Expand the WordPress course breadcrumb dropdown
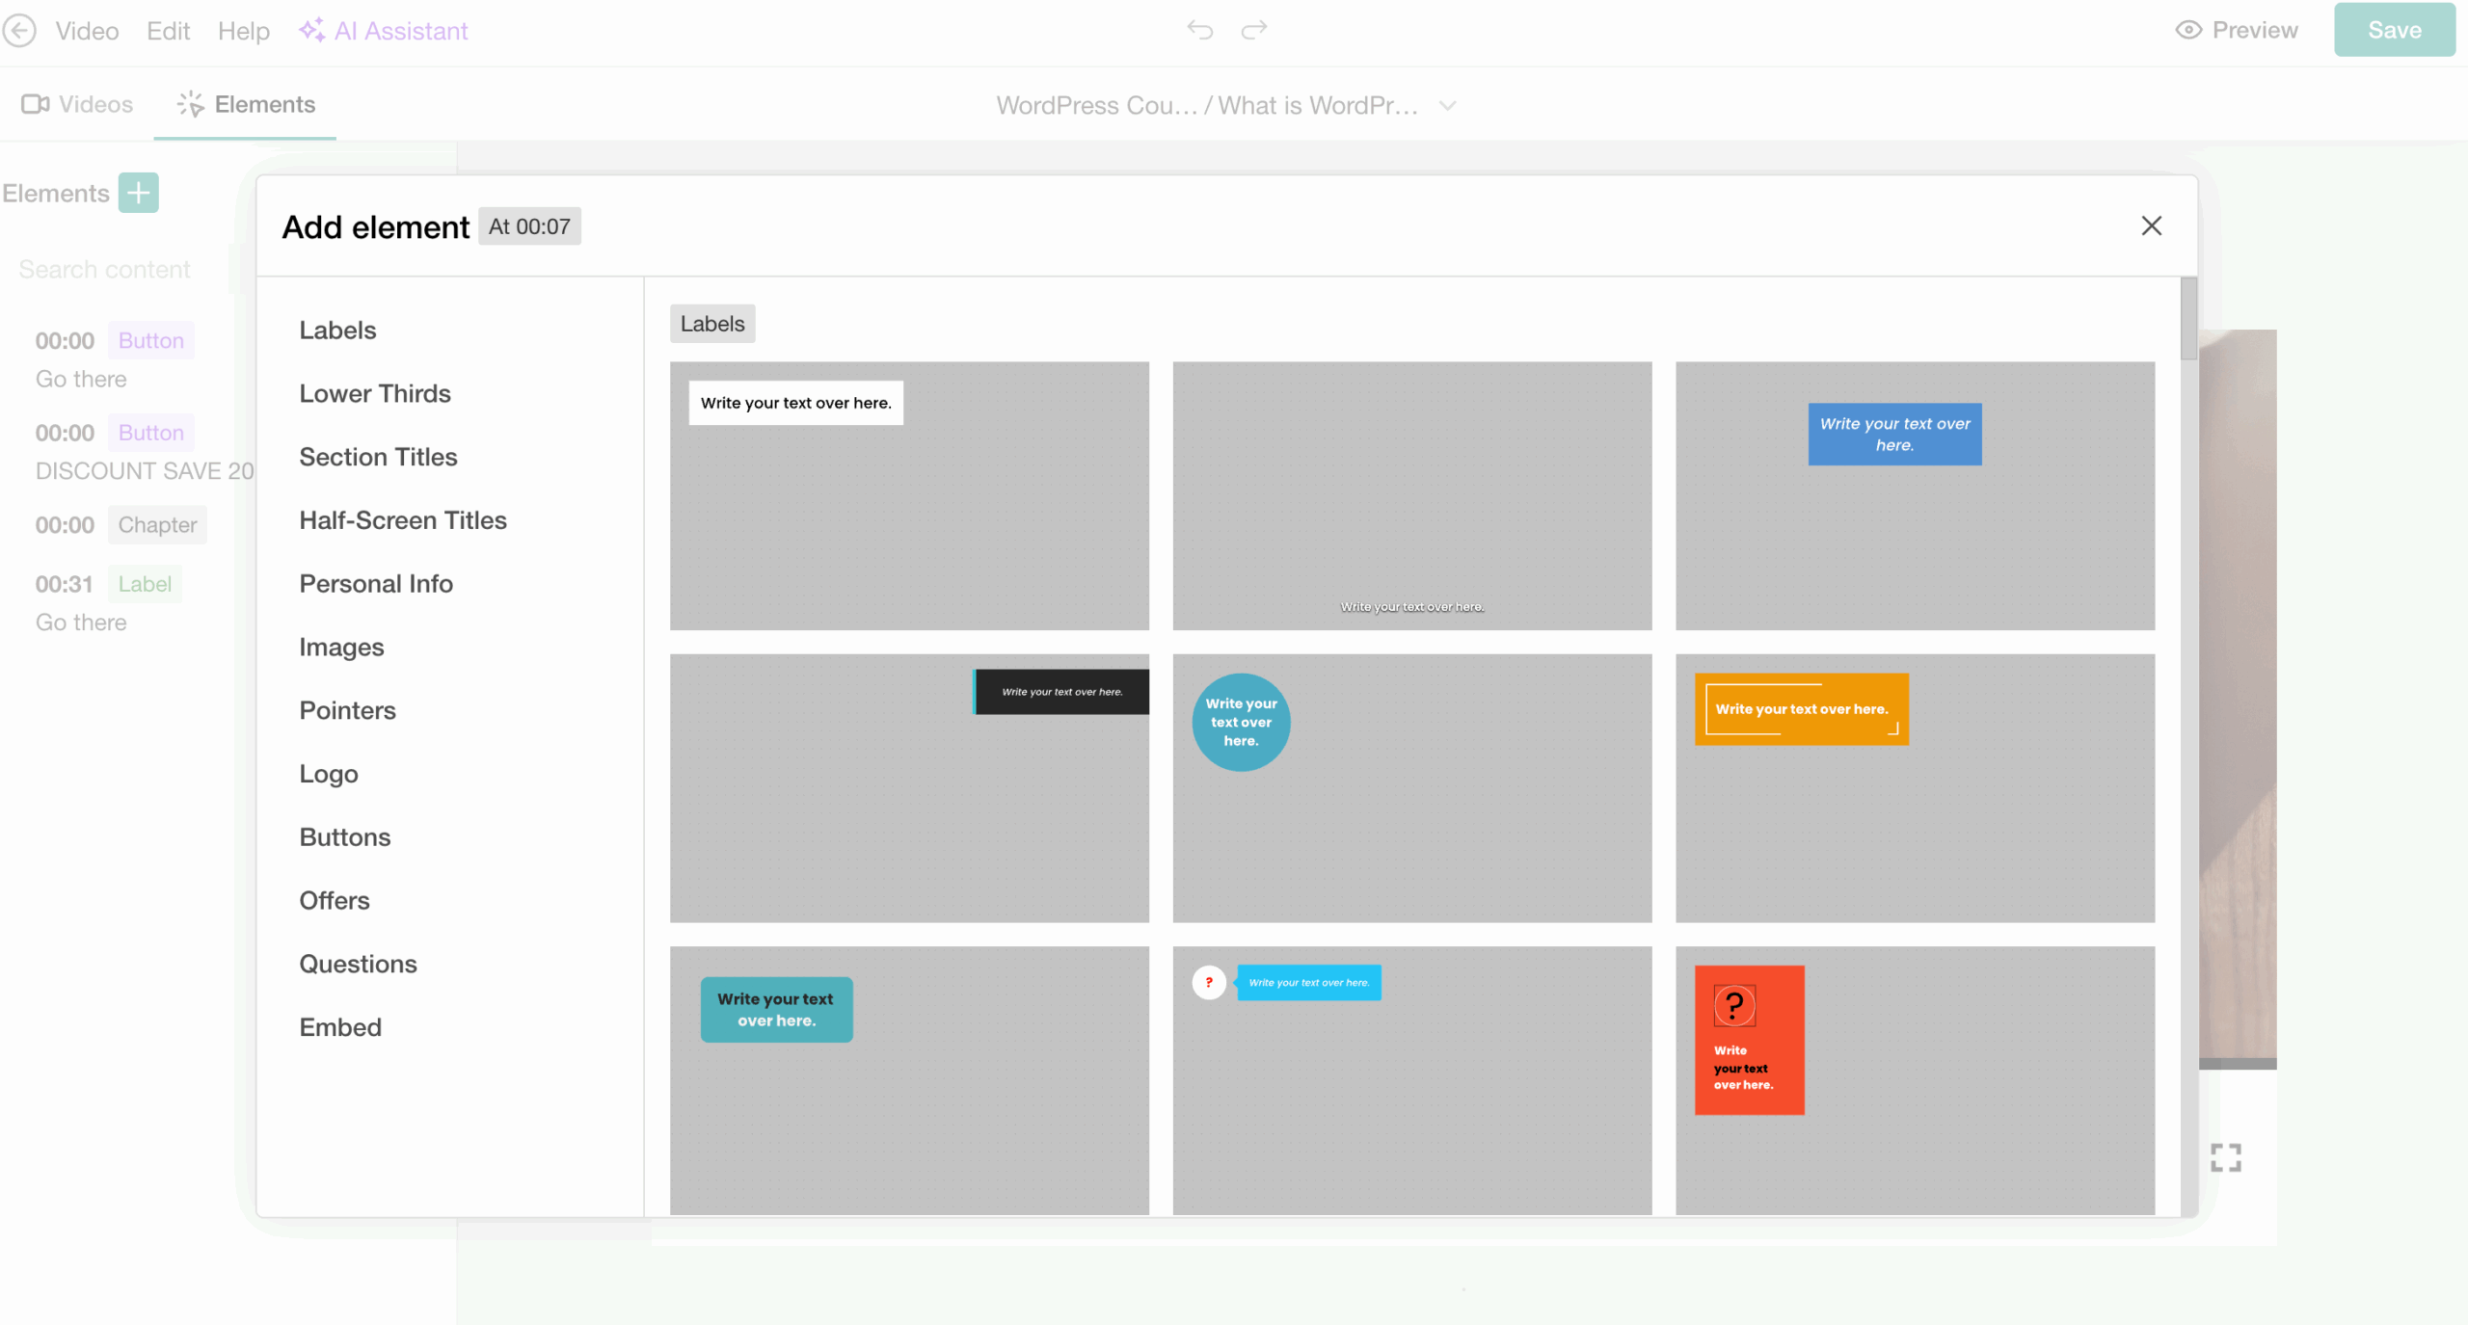 1447,106
